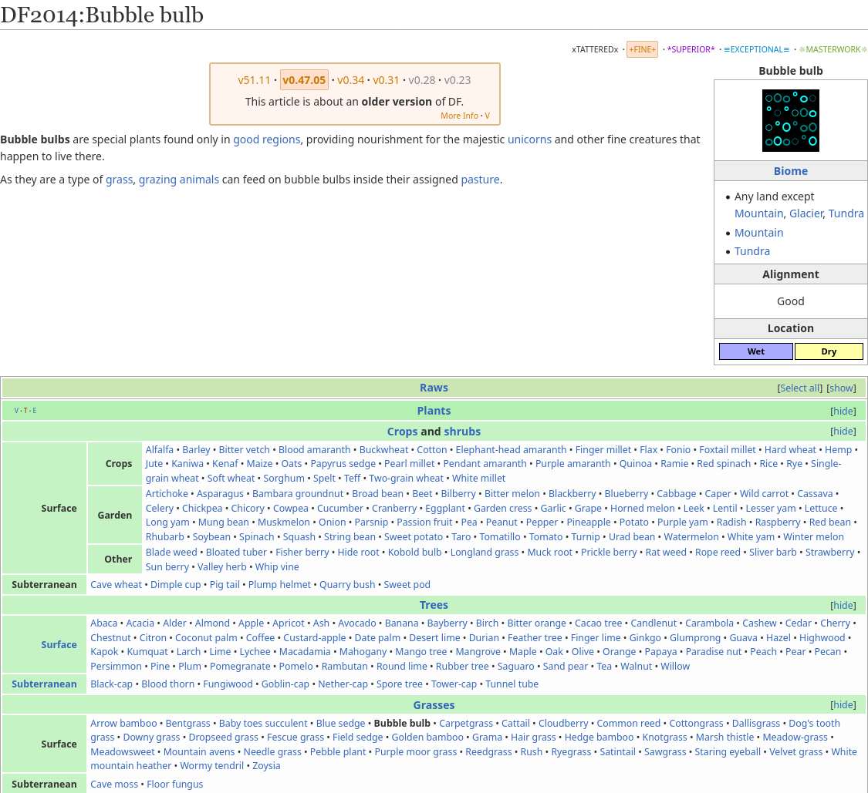Click the V link beside More Info
Screen dimensions: 868x793
(487, 116)
